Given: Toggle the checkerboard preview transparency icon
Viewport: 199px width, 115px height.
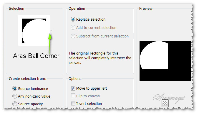Looking at the screenshot, I should [x=165, y=103].
